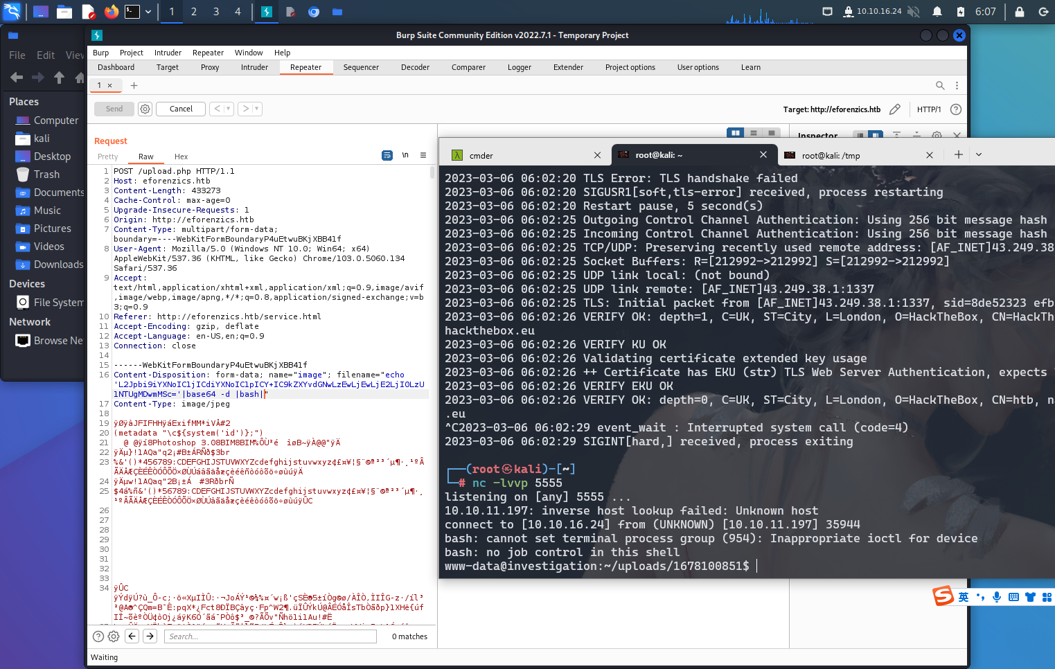Go back to previous request in history
The image size is (1055, 669).
coord(218,109)
